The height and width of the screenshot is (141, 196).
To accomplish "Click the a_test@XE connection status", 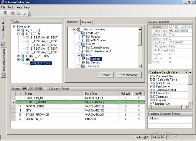I will (143, 137).
